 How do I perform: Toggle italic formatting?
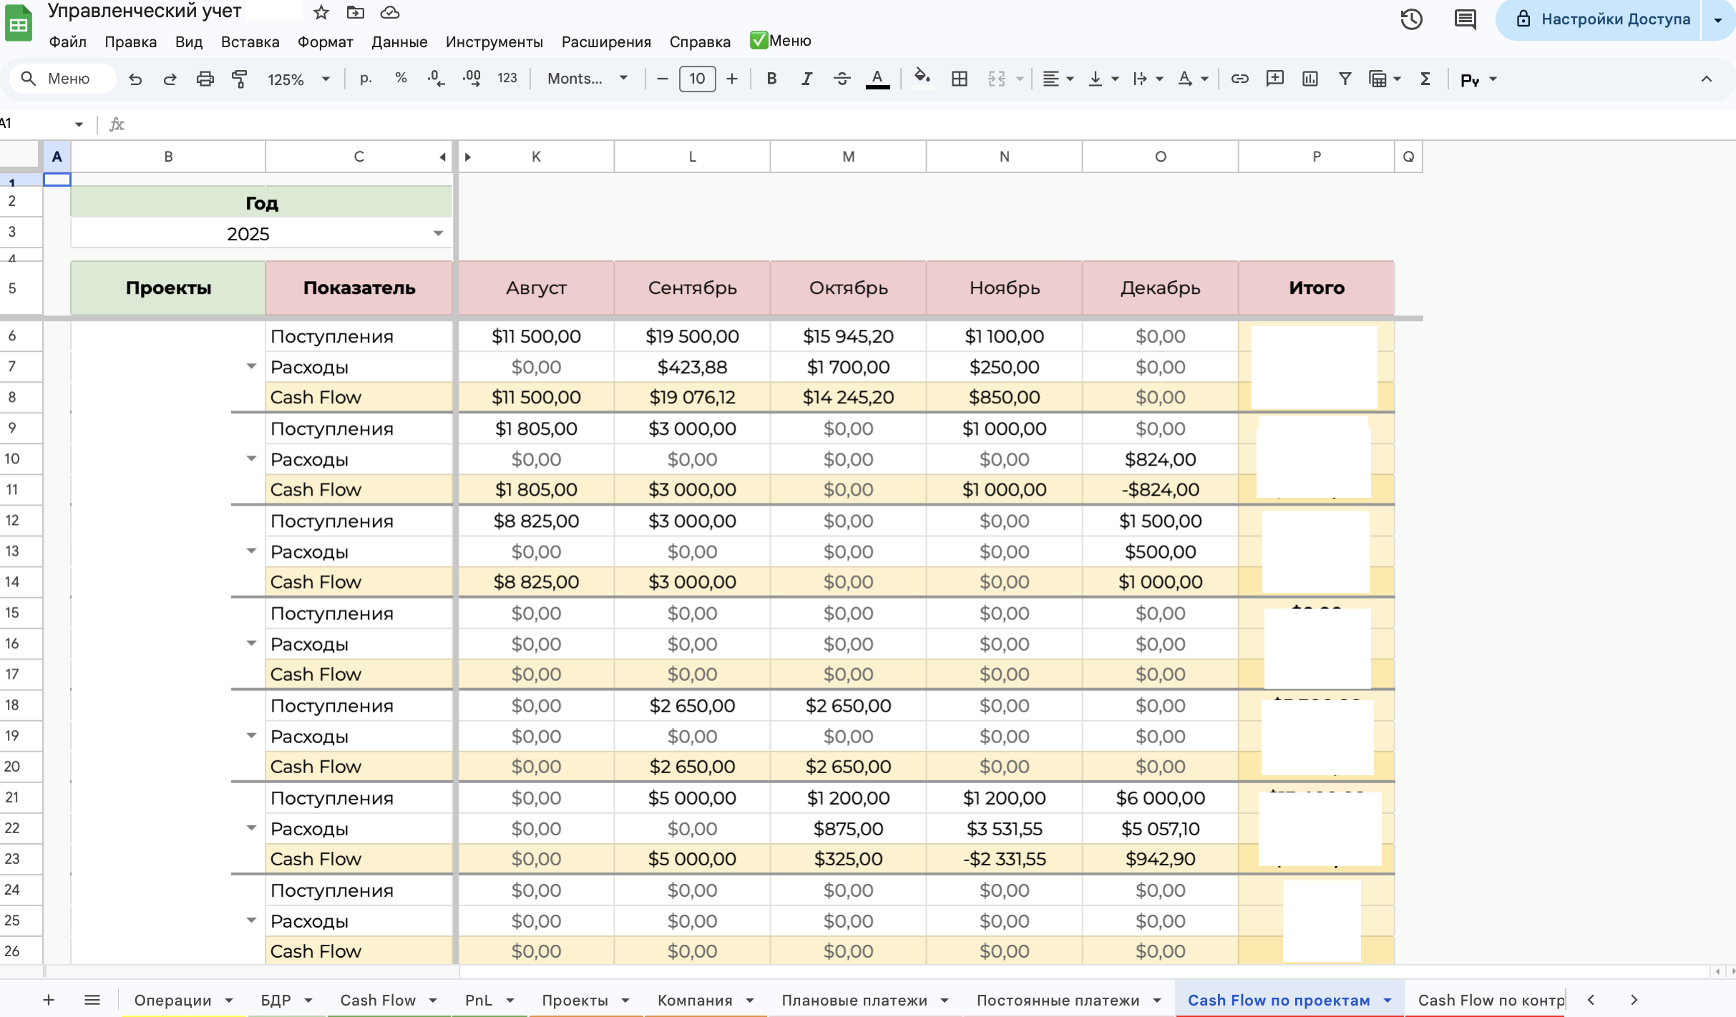806,79
